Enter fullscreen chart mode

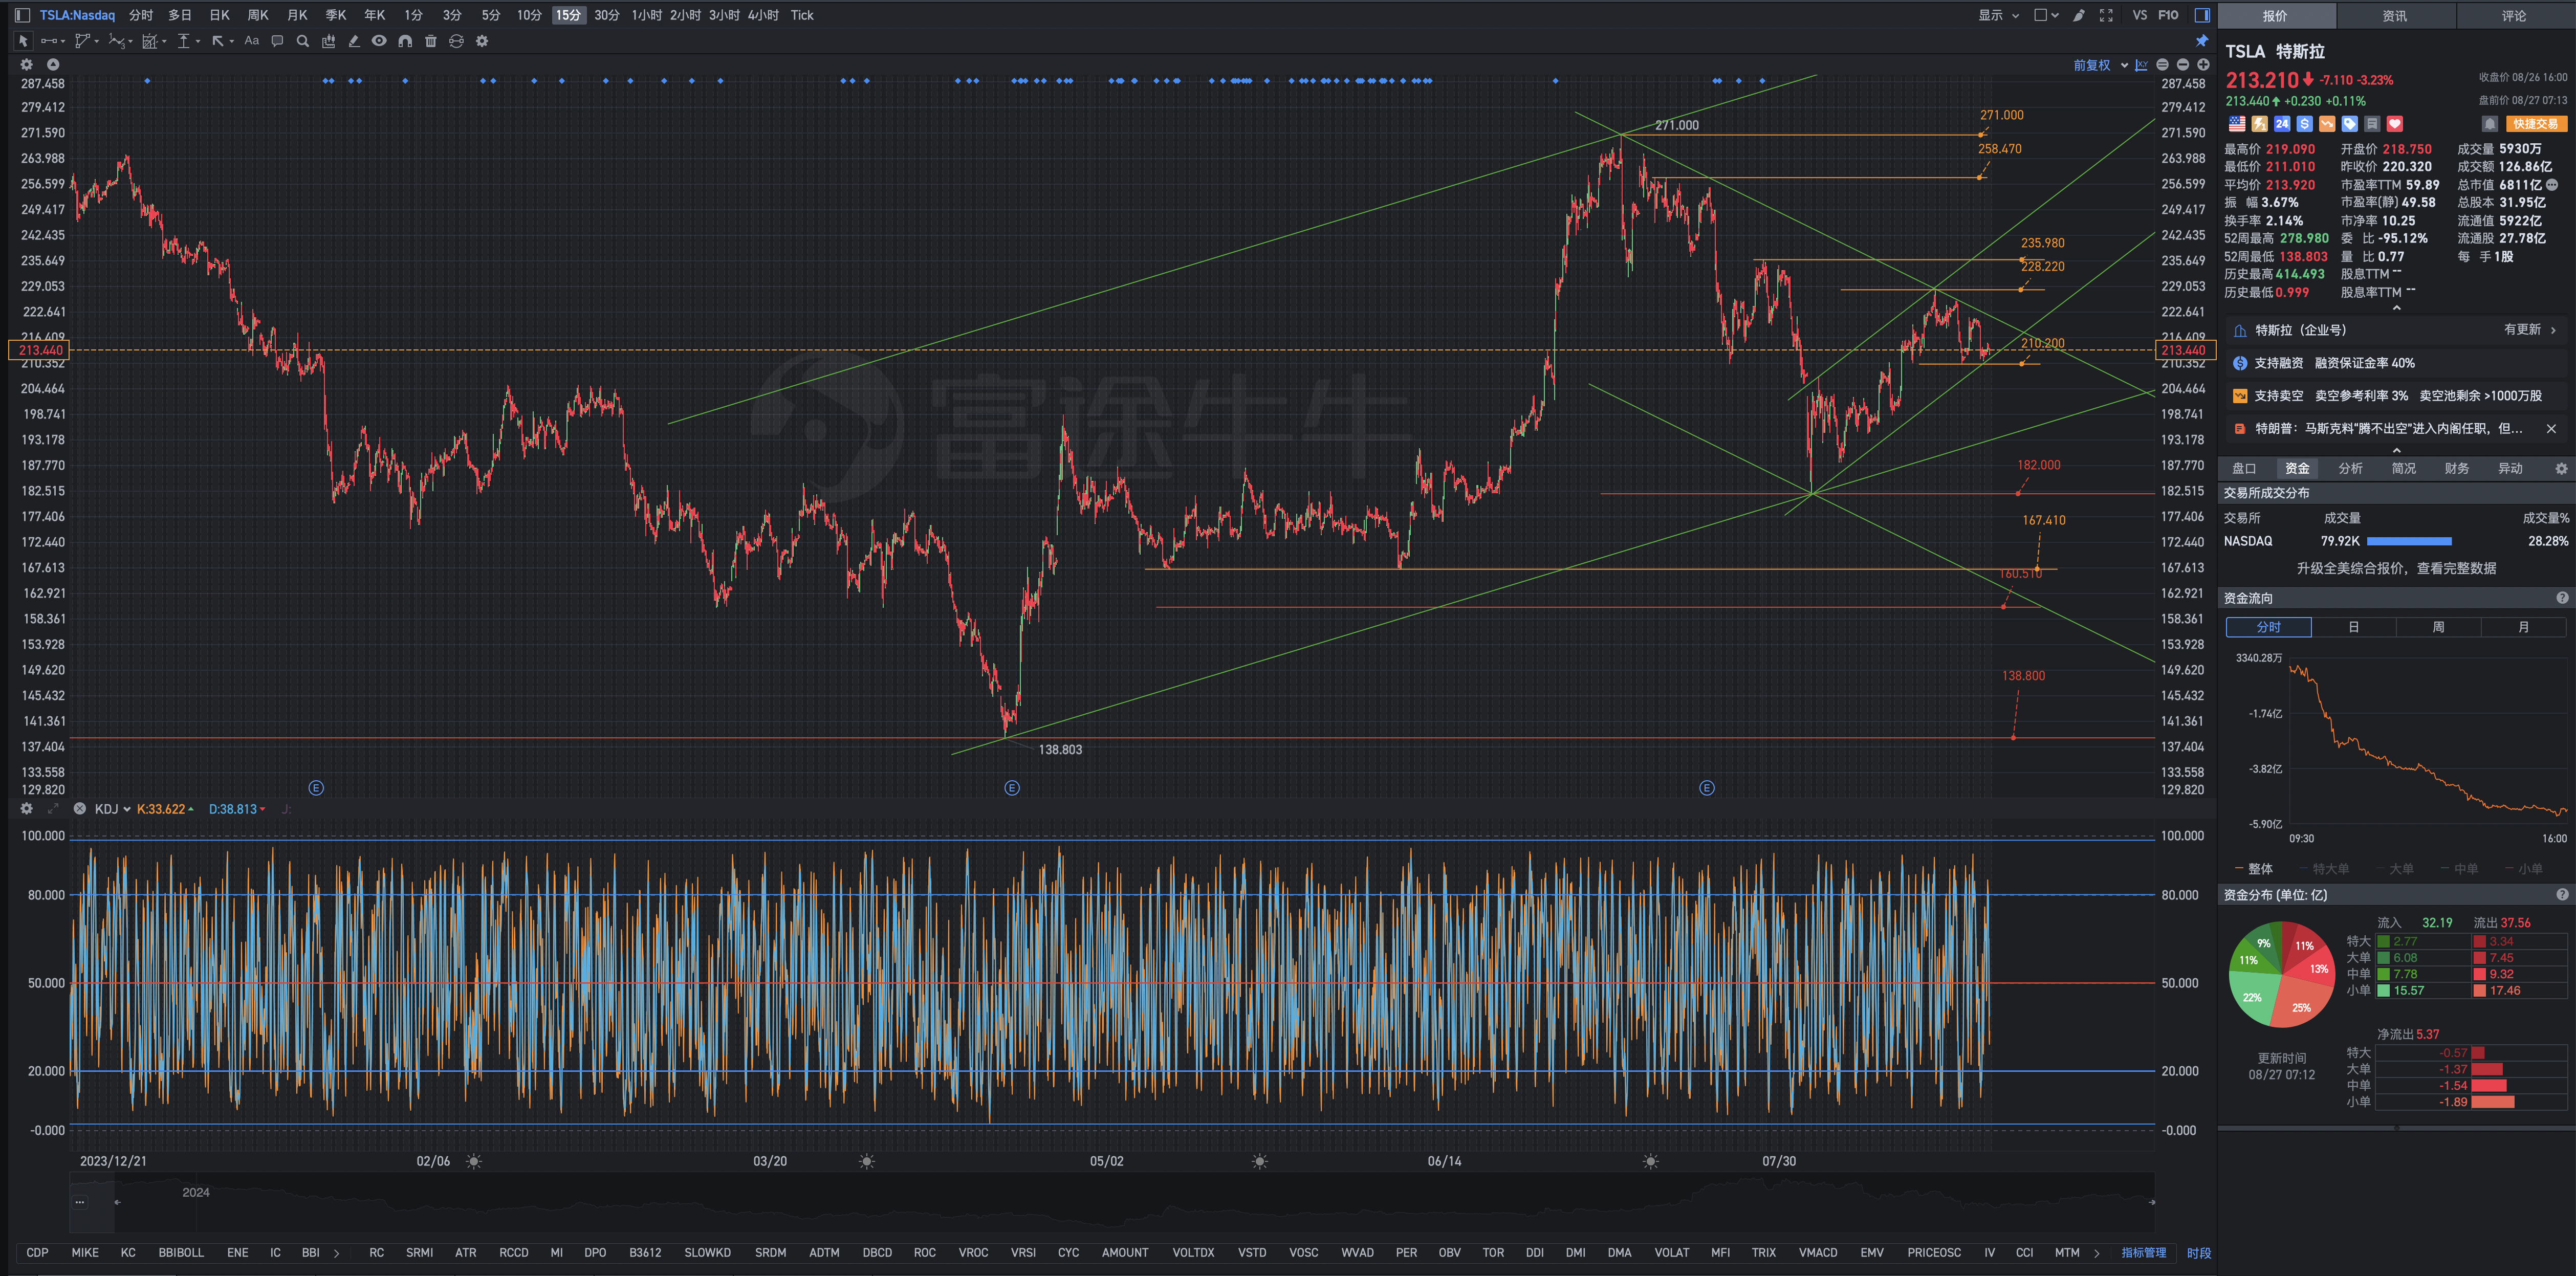pyautogui.click(x=2106, y=15)
